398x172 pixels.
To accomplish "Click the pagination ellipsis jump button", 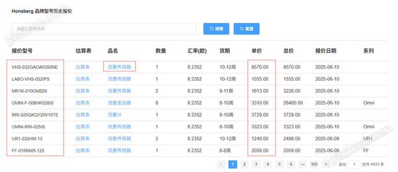I will point(303,164).
